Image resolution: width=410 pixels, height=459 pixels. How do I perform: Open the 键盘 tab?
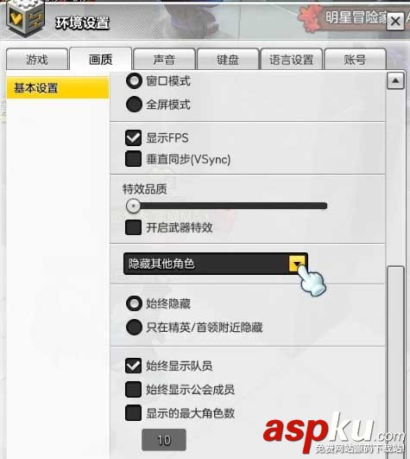tap(228, 60)
